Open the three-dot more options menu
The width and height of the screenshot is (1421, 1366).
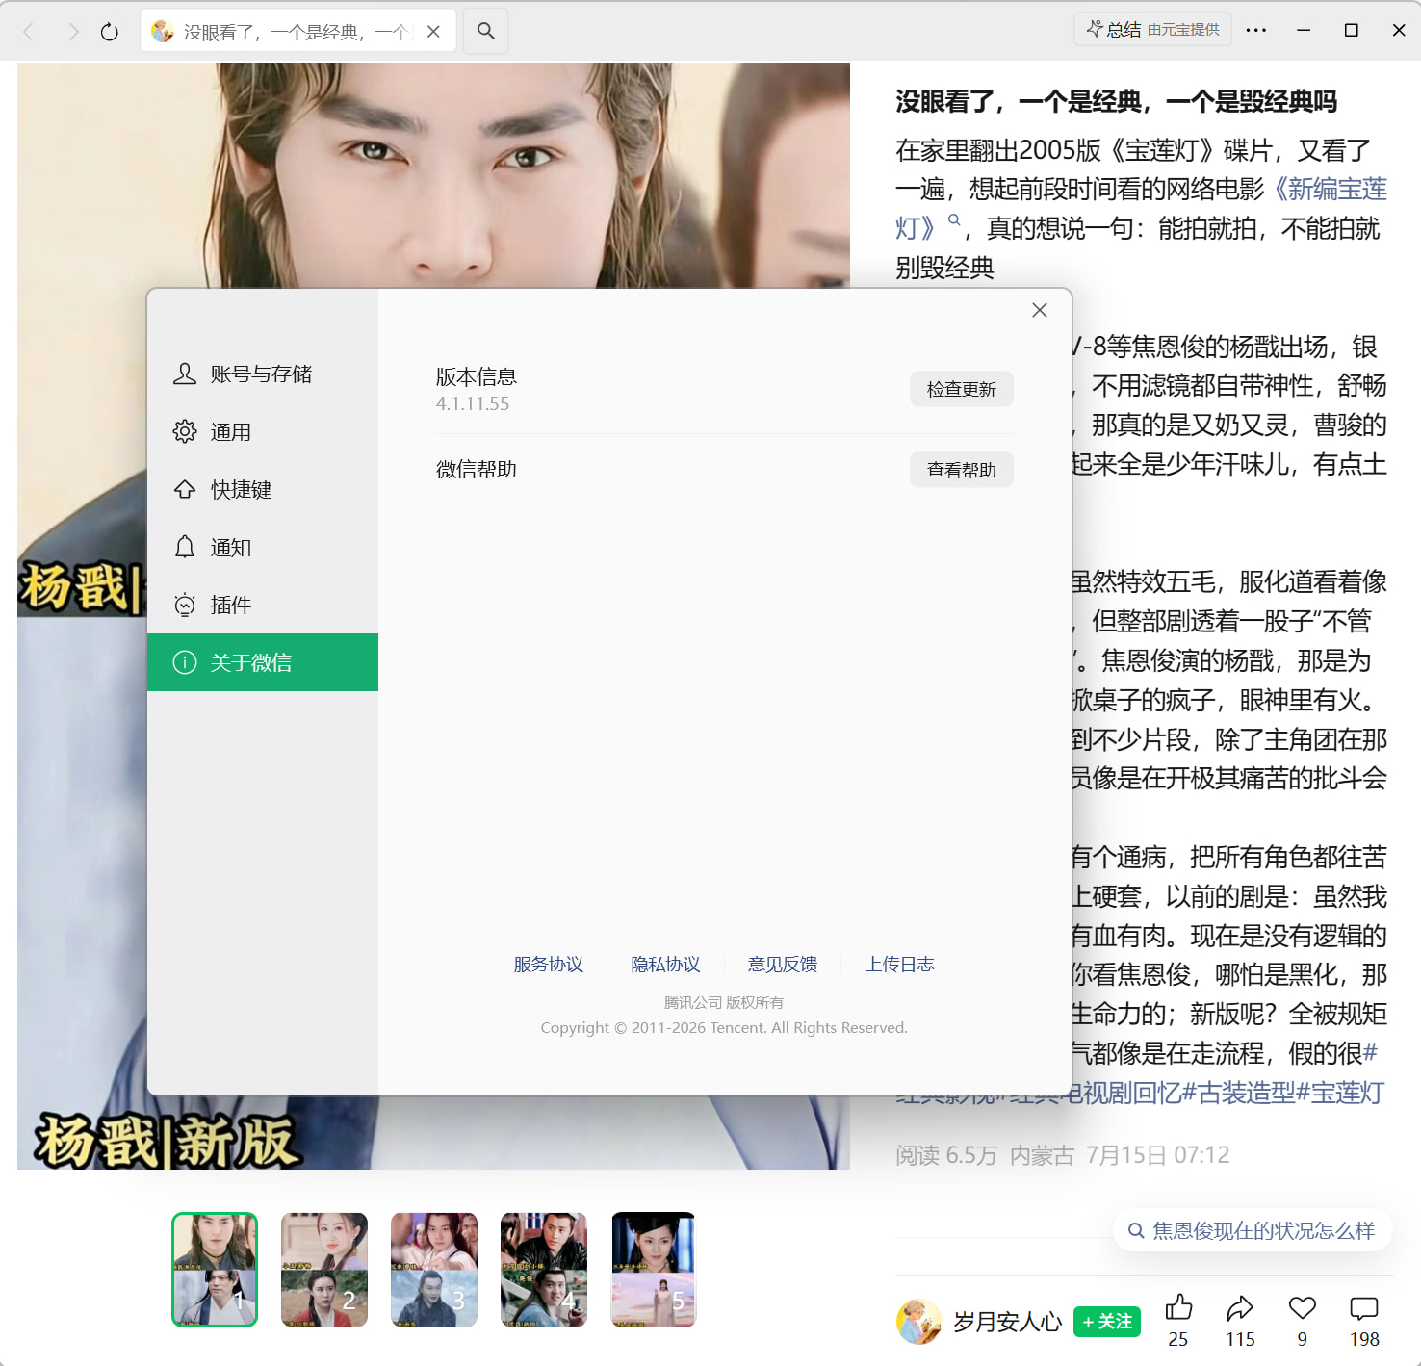1256,30
